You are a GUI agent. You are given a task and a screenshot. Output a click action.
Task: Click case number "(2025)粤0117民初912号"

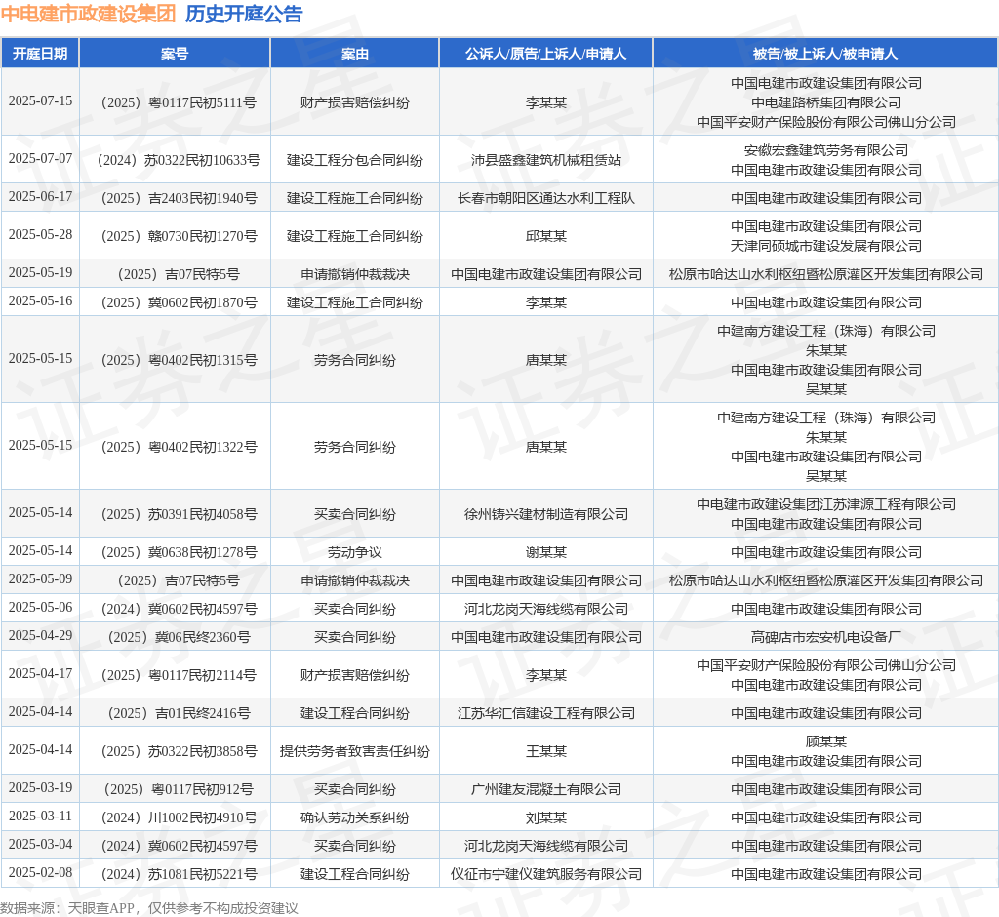click(x=175, y=789)
